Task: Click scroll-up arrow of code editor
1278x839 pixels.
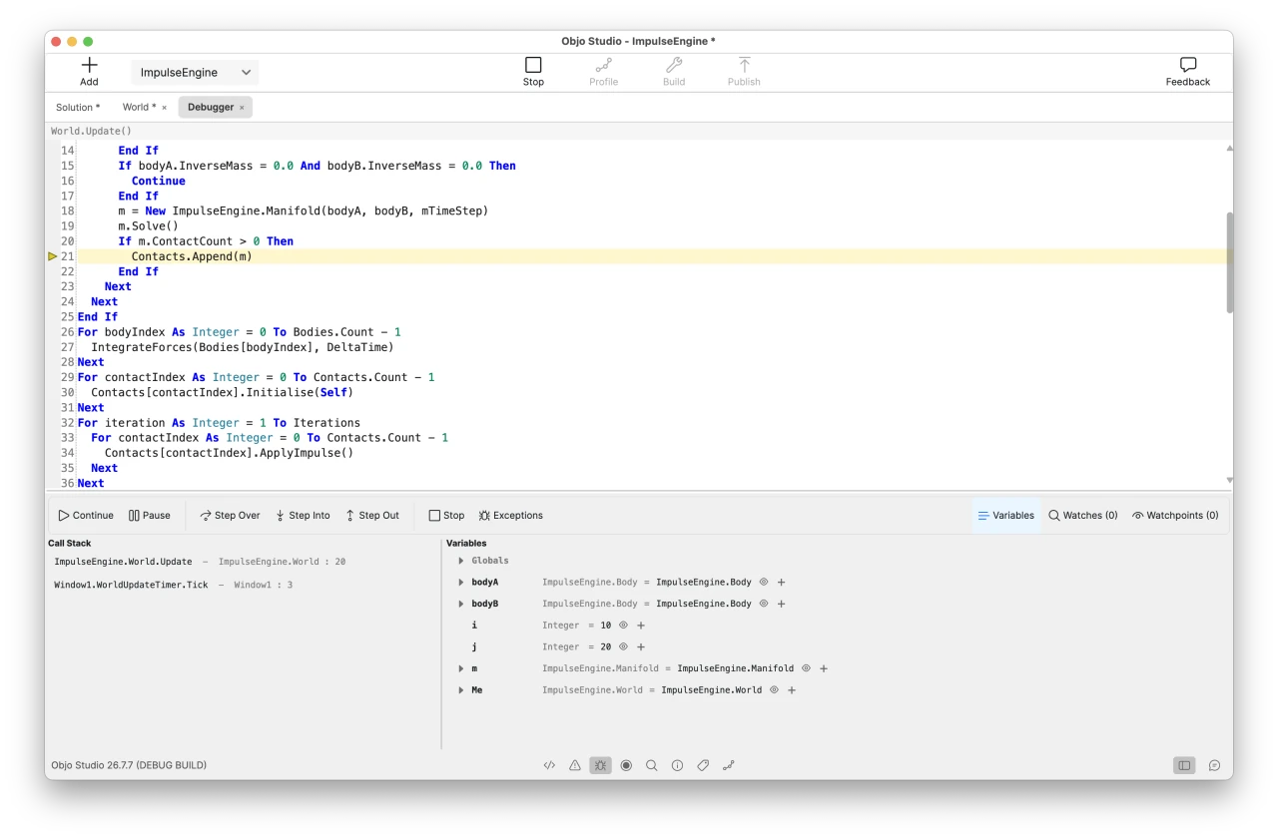Action: 1229,148
